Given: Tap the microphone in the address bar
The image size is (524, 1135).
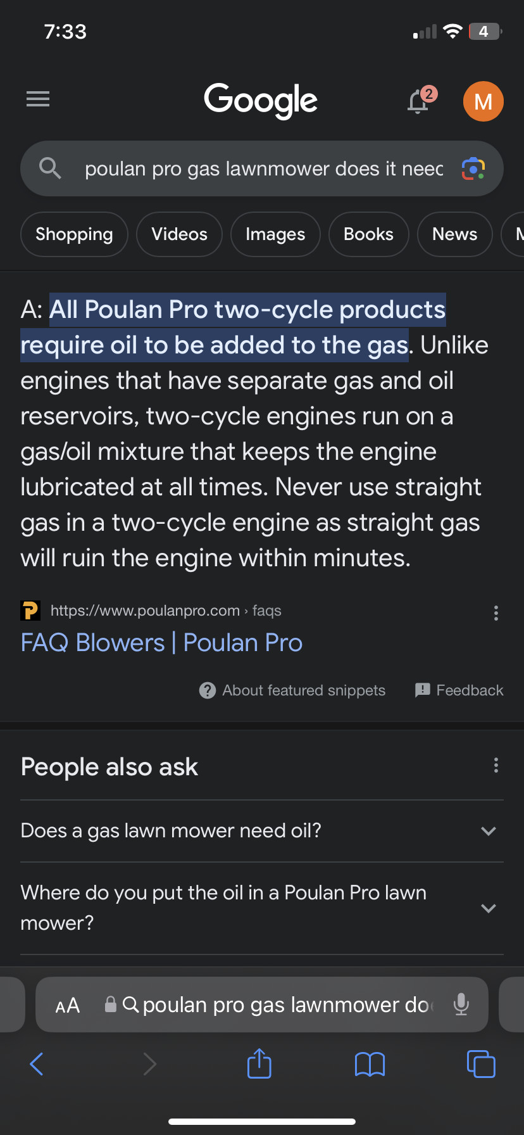Looking at the screenshot, I should 461,1005.
